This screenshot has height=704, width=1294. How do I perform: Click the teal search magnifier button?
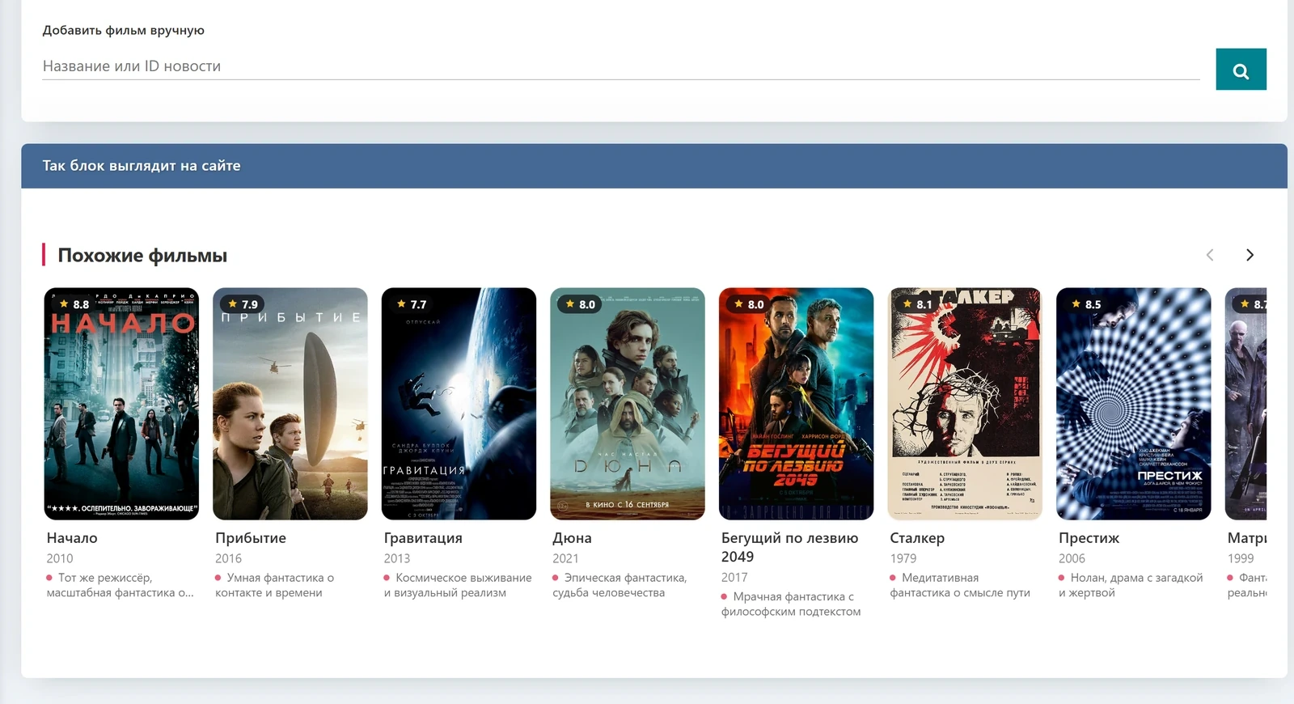1241,70
